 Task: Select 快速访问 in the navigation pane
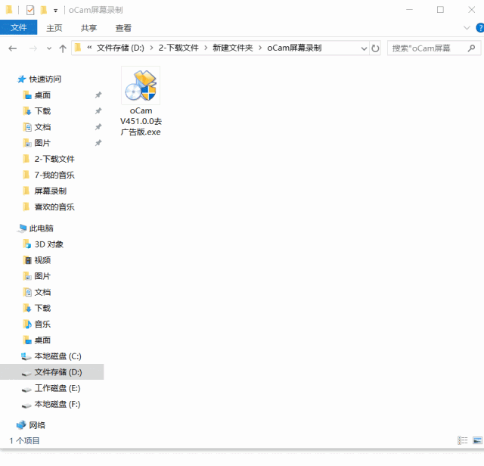(45, 79)
